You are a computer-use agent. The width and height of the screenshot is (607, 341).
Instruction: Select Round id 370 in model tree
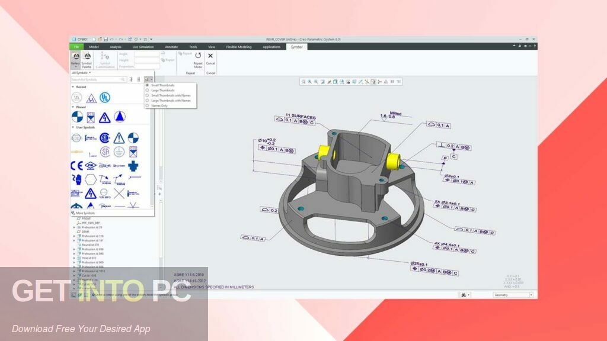(x=90, y=245)
